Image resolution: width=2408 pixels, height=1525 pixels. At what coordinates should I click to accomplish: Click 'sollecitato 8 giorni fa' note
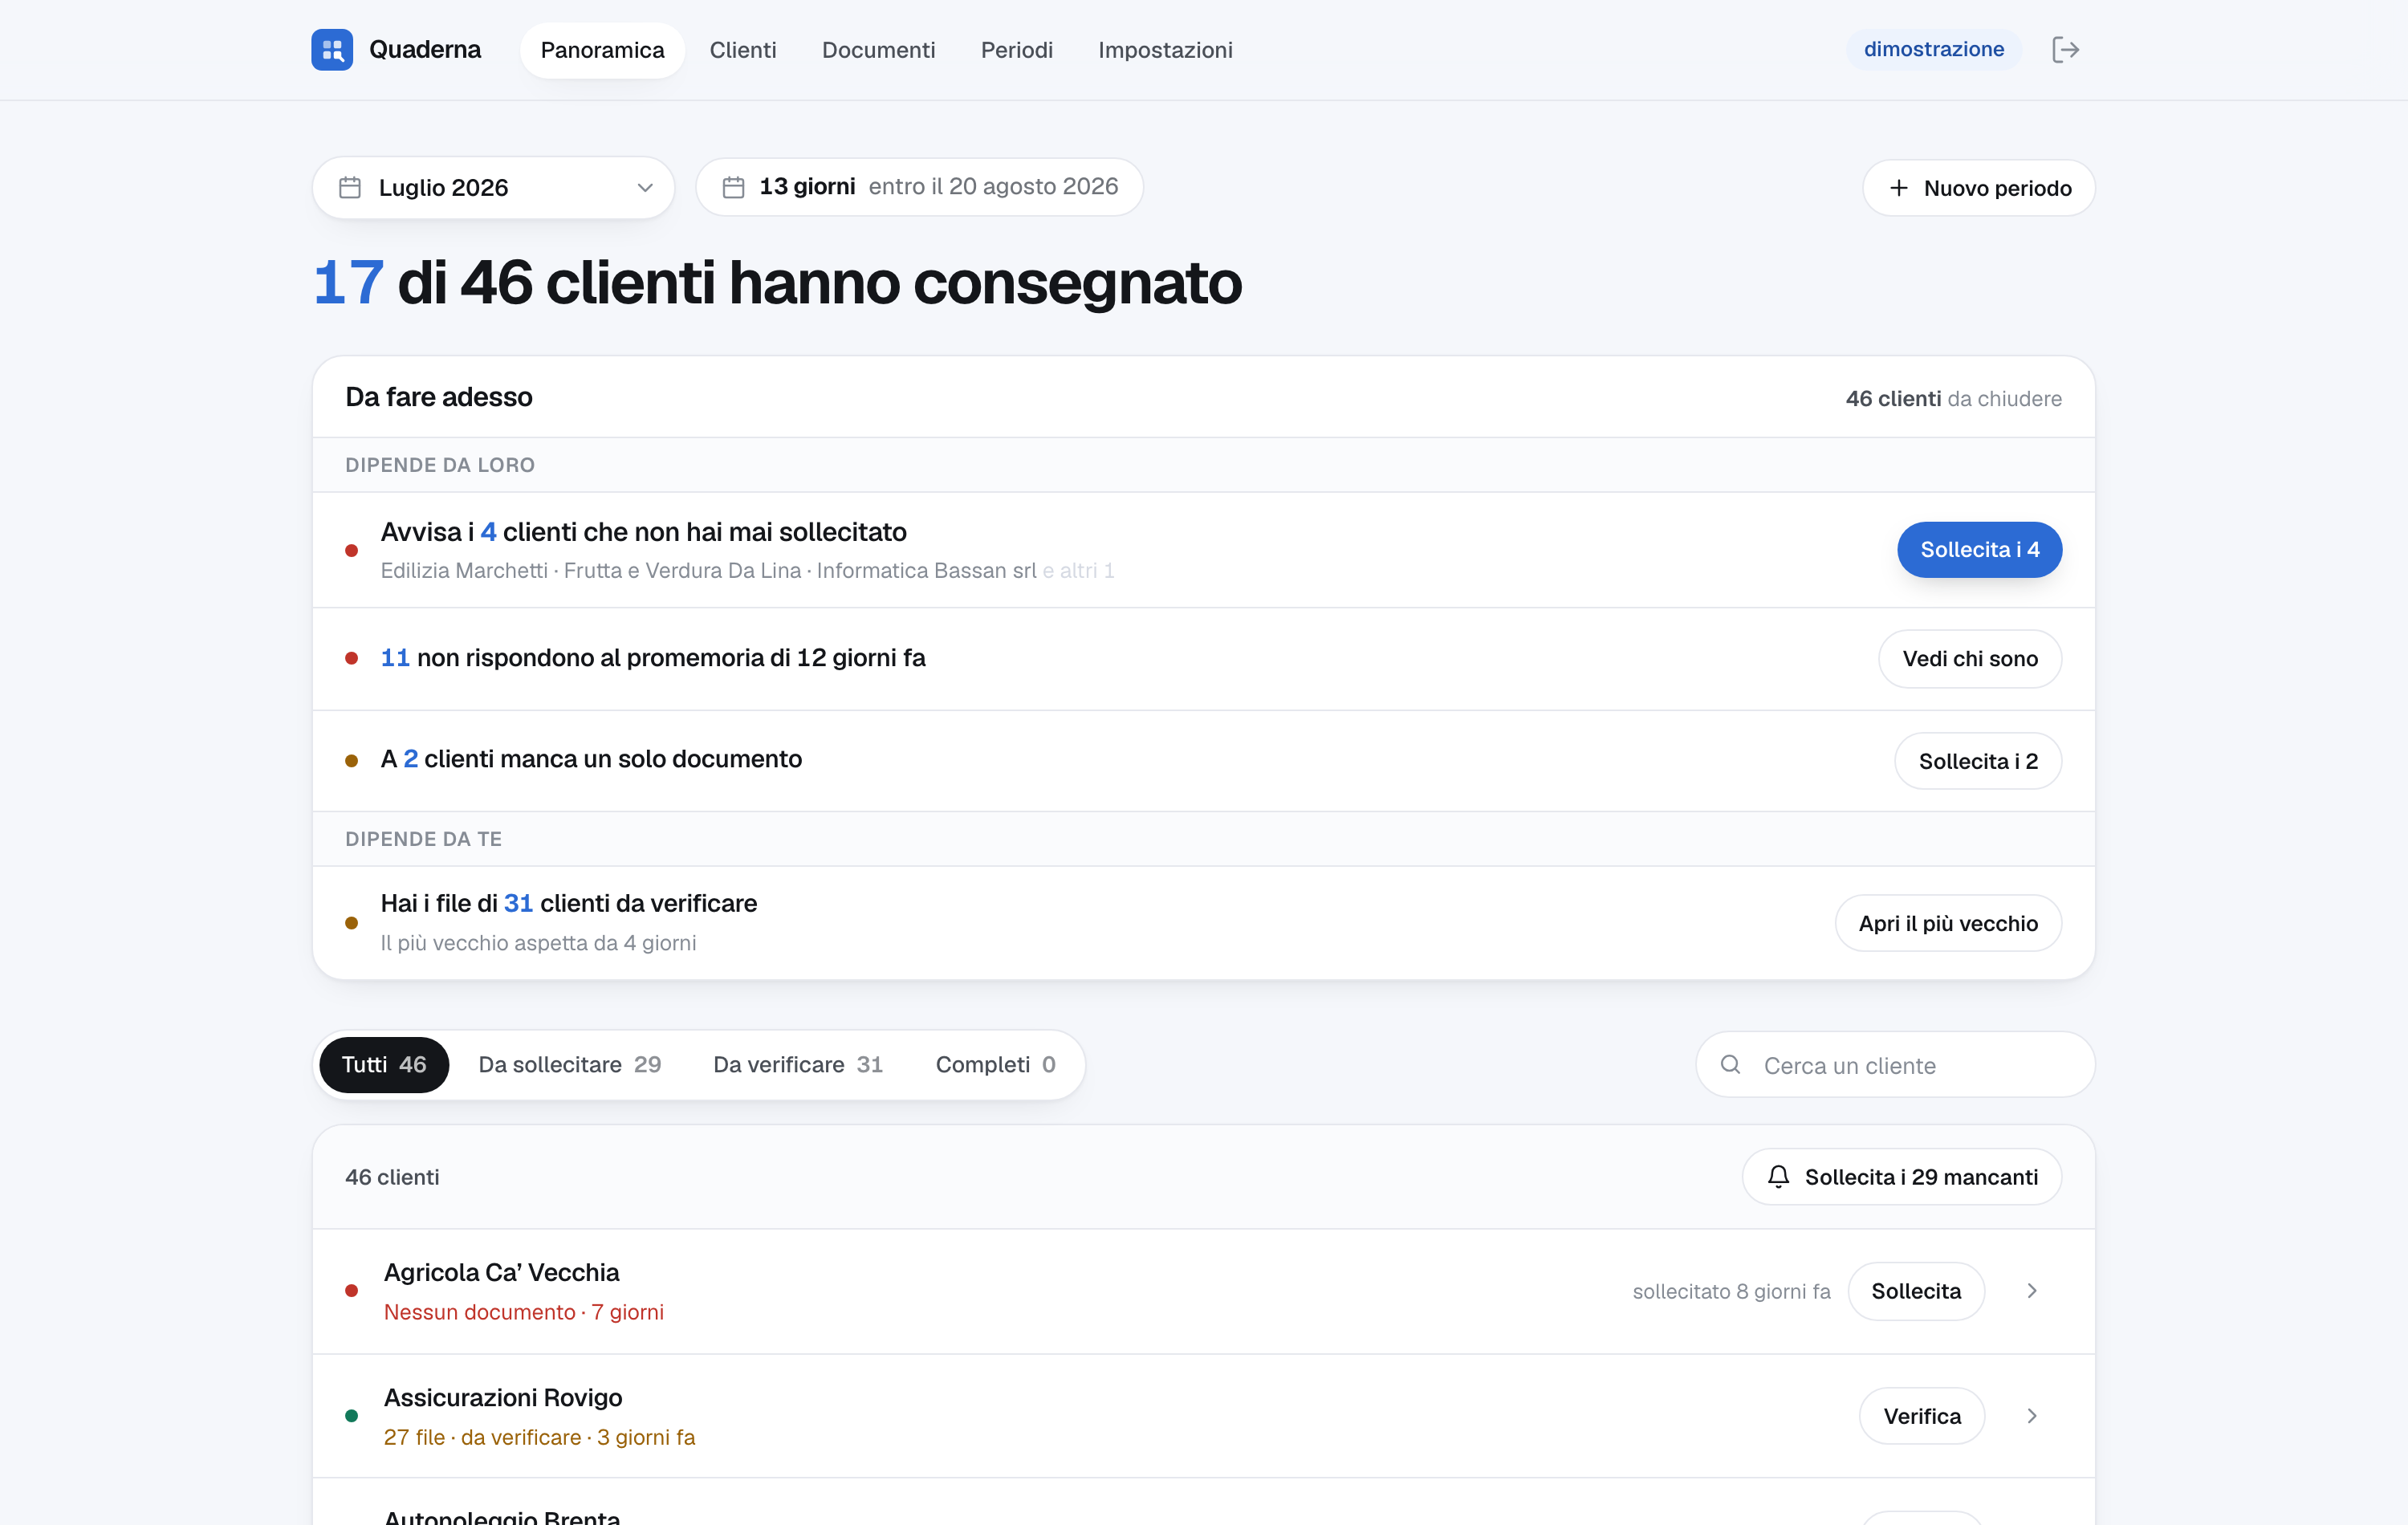[x=1731, y=1291]
